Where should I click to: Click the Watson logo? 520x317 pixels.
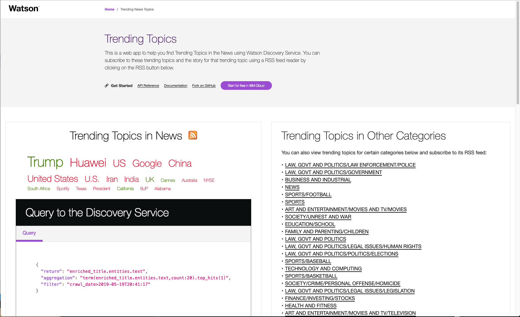[24, 9]
